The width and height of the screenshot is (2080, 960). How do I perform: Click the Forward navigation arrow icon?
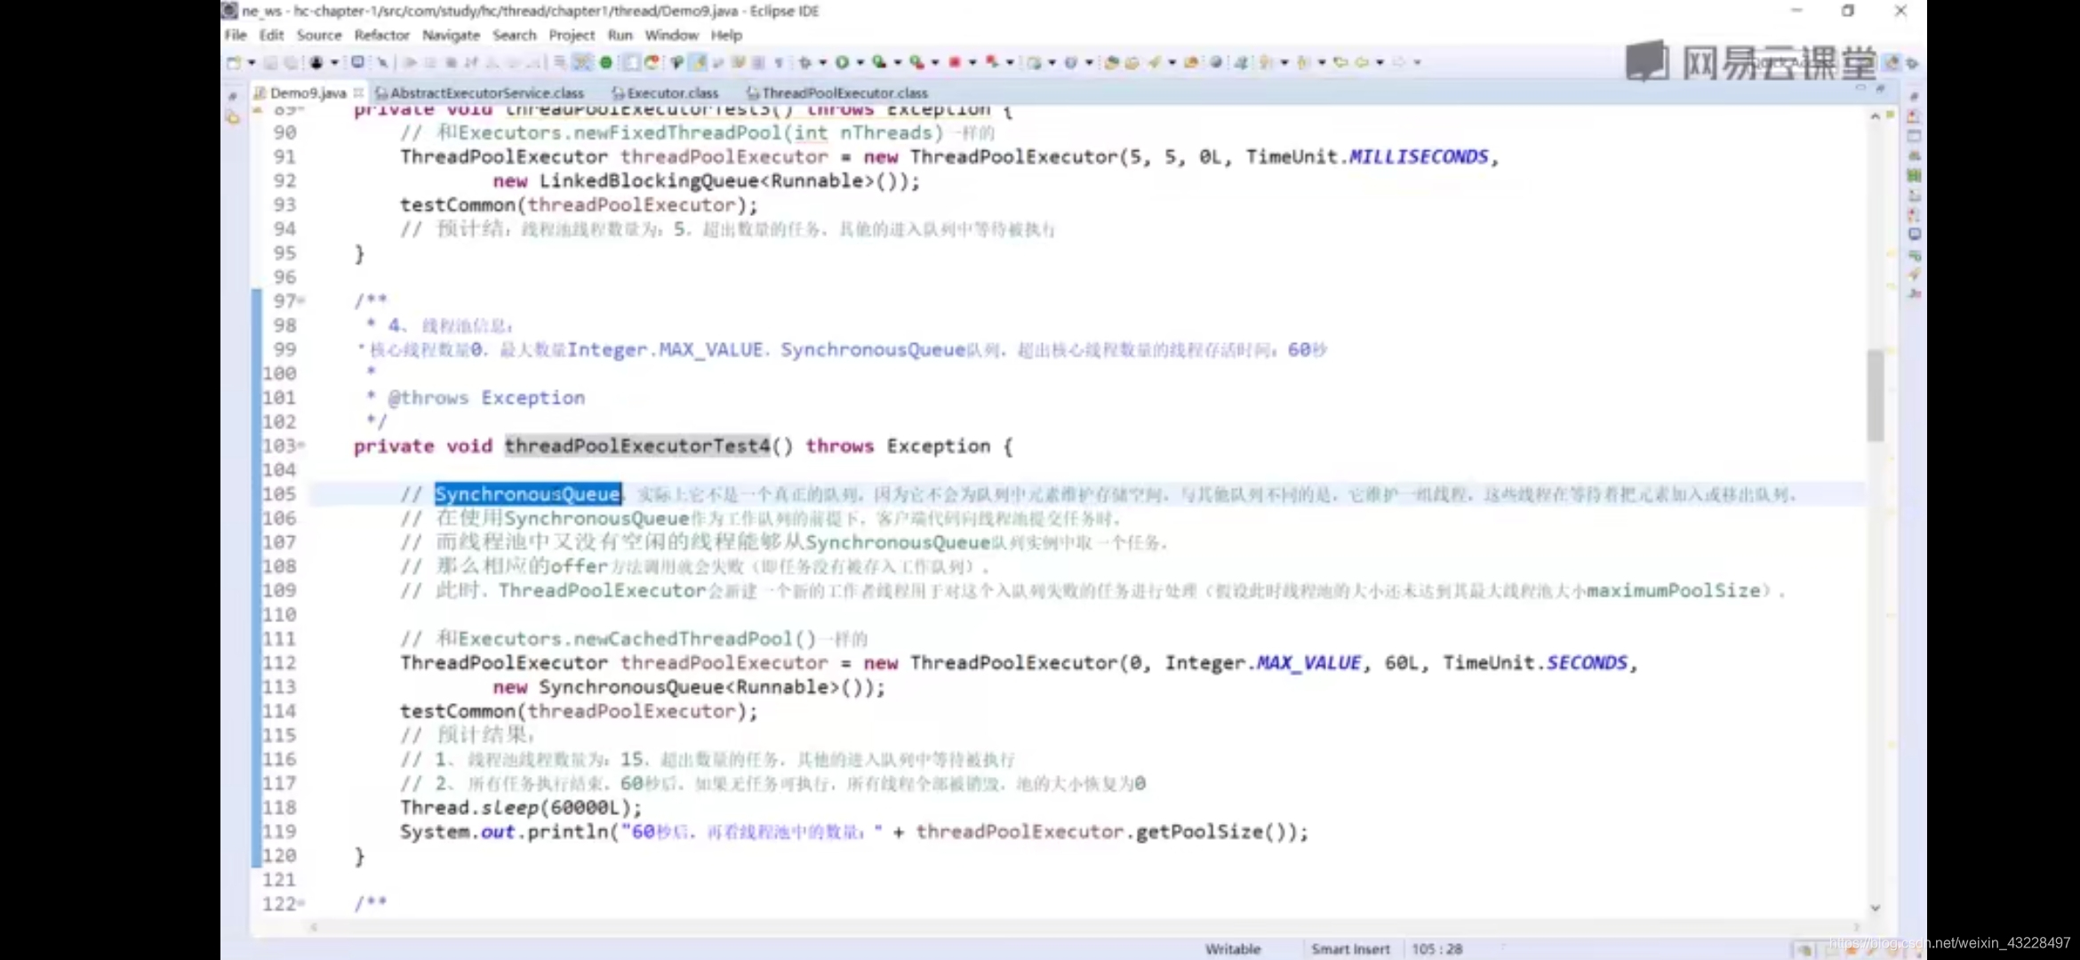(1398, 62)
